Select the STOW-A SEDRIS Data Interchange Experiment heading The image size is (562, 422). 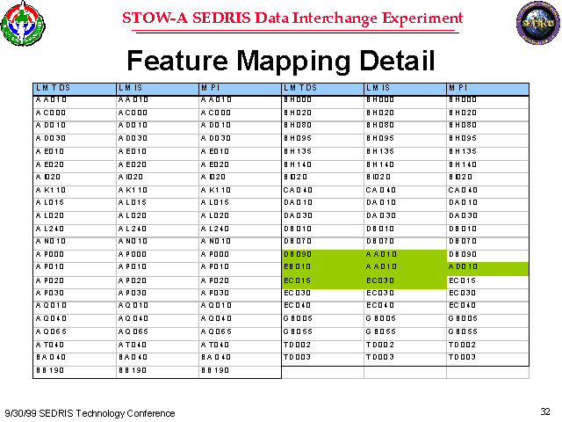pos(292,18)
